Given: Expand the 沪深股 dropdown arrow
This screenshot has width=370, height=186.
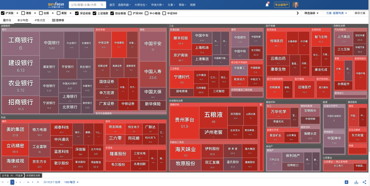Looking at the screenshot, I should (17, 13).
